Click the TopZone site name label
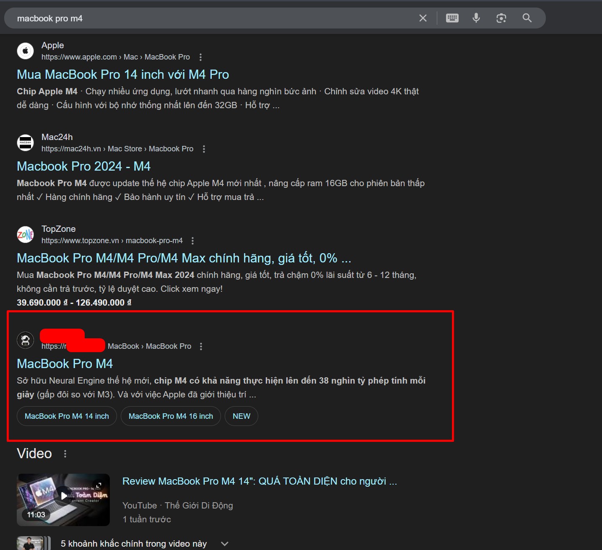 59,229
